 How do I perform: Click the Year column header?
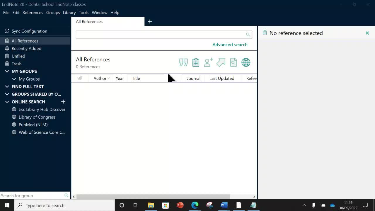[x=120, y=78]
